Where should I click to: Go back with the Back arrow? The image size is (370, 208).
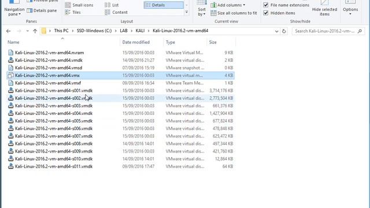point(9,31)
